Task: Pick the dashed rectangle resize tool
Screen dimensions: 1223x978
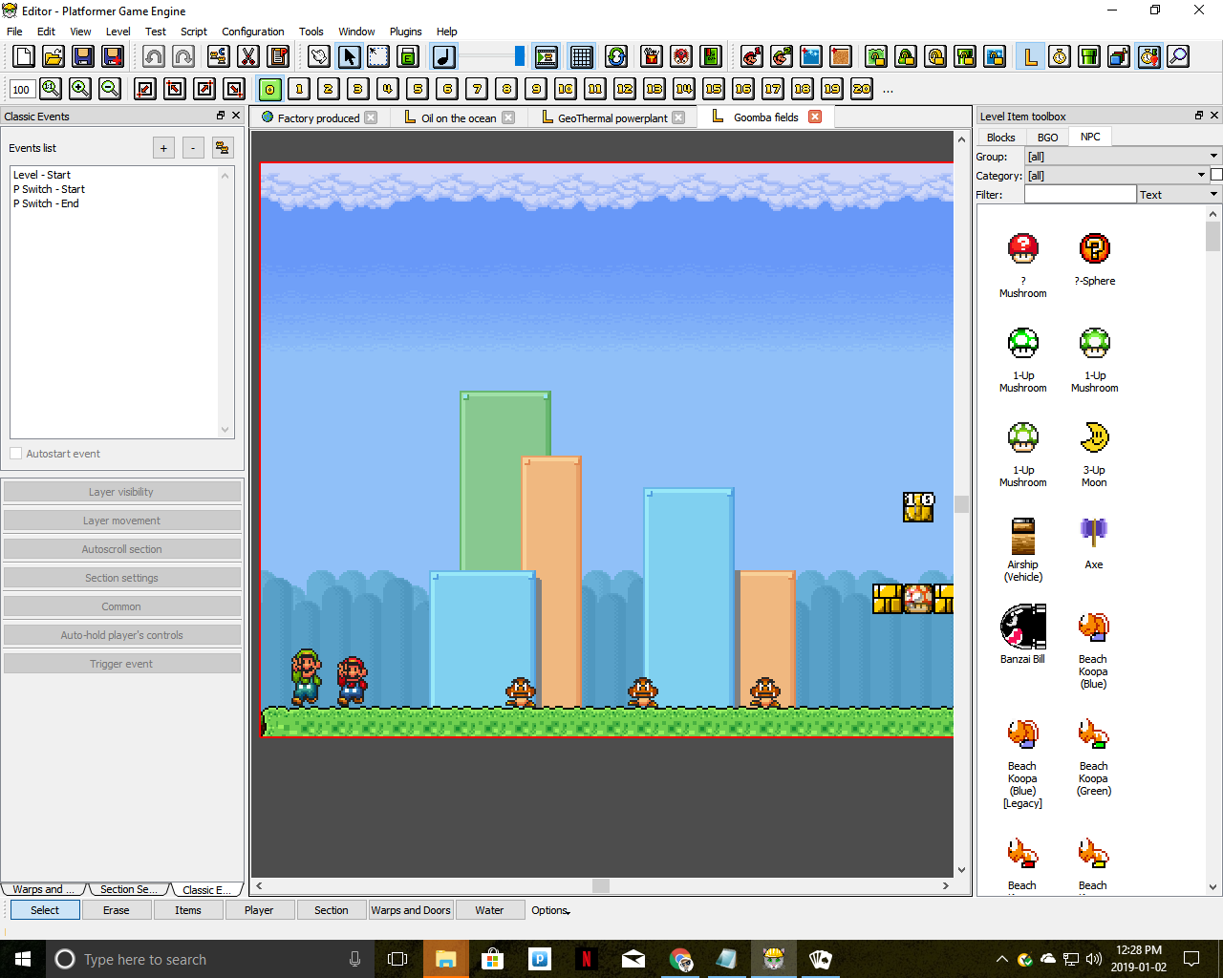Action: 378,56
